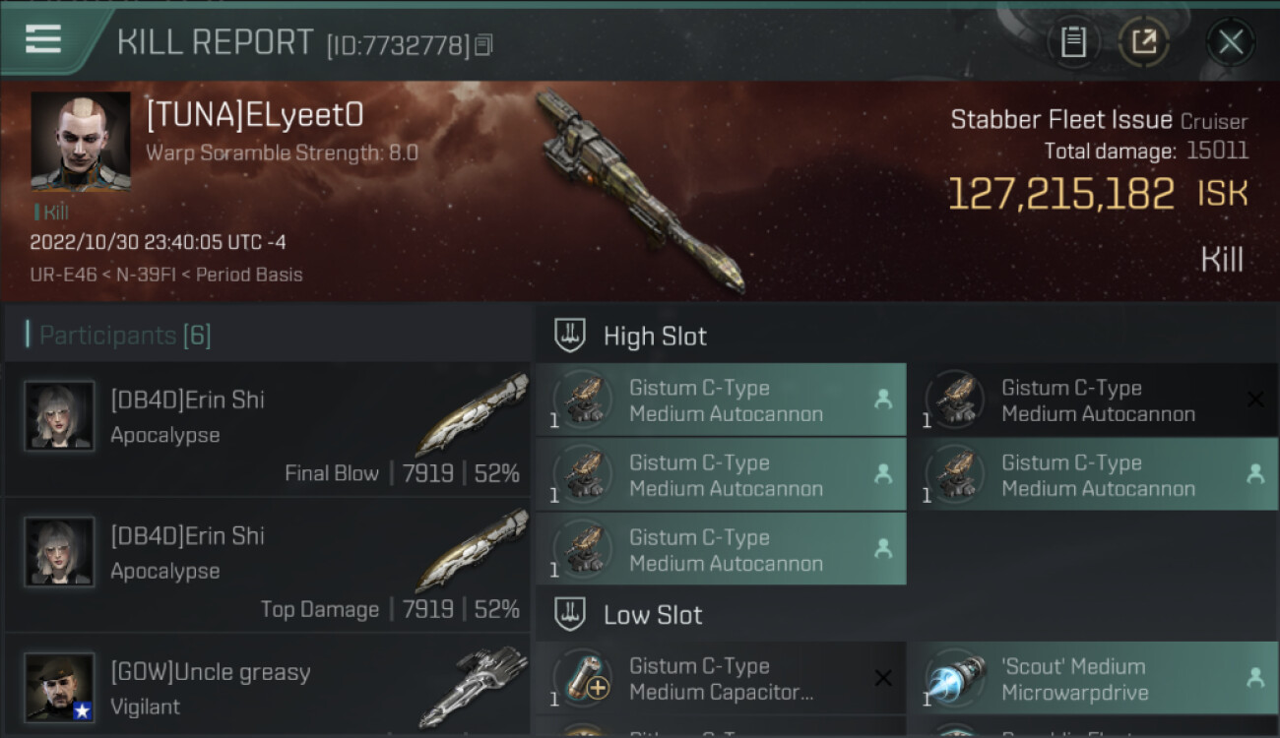Select the 'Scout' Medium Microwarpdrive module
Screen dimensions: 1280x738
click(1093, 679)
